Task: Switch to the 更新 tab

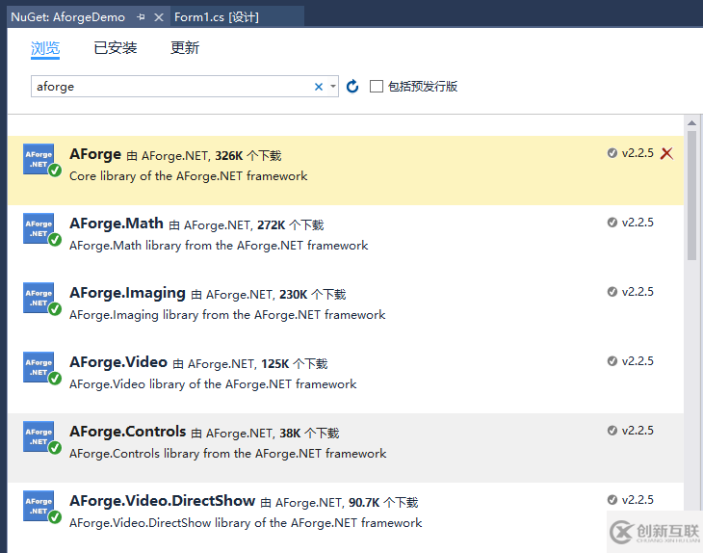Action: click(185, 47)
